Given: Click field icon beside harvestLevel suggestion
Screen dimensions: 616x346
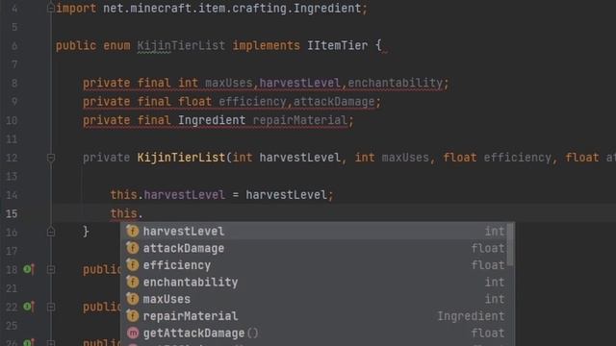Looking at the screenshot, I should [x=133, y=231].
